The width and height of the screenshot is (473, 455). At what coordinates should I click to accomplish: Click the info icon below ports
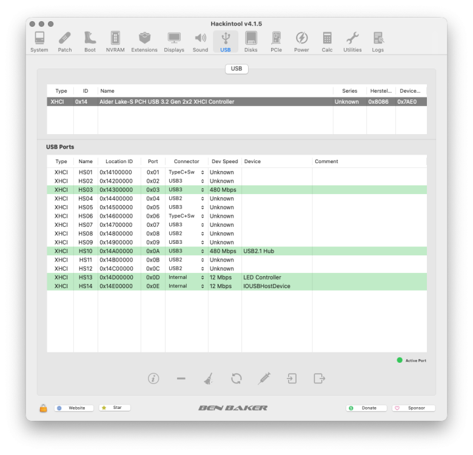tap(153, 379)
